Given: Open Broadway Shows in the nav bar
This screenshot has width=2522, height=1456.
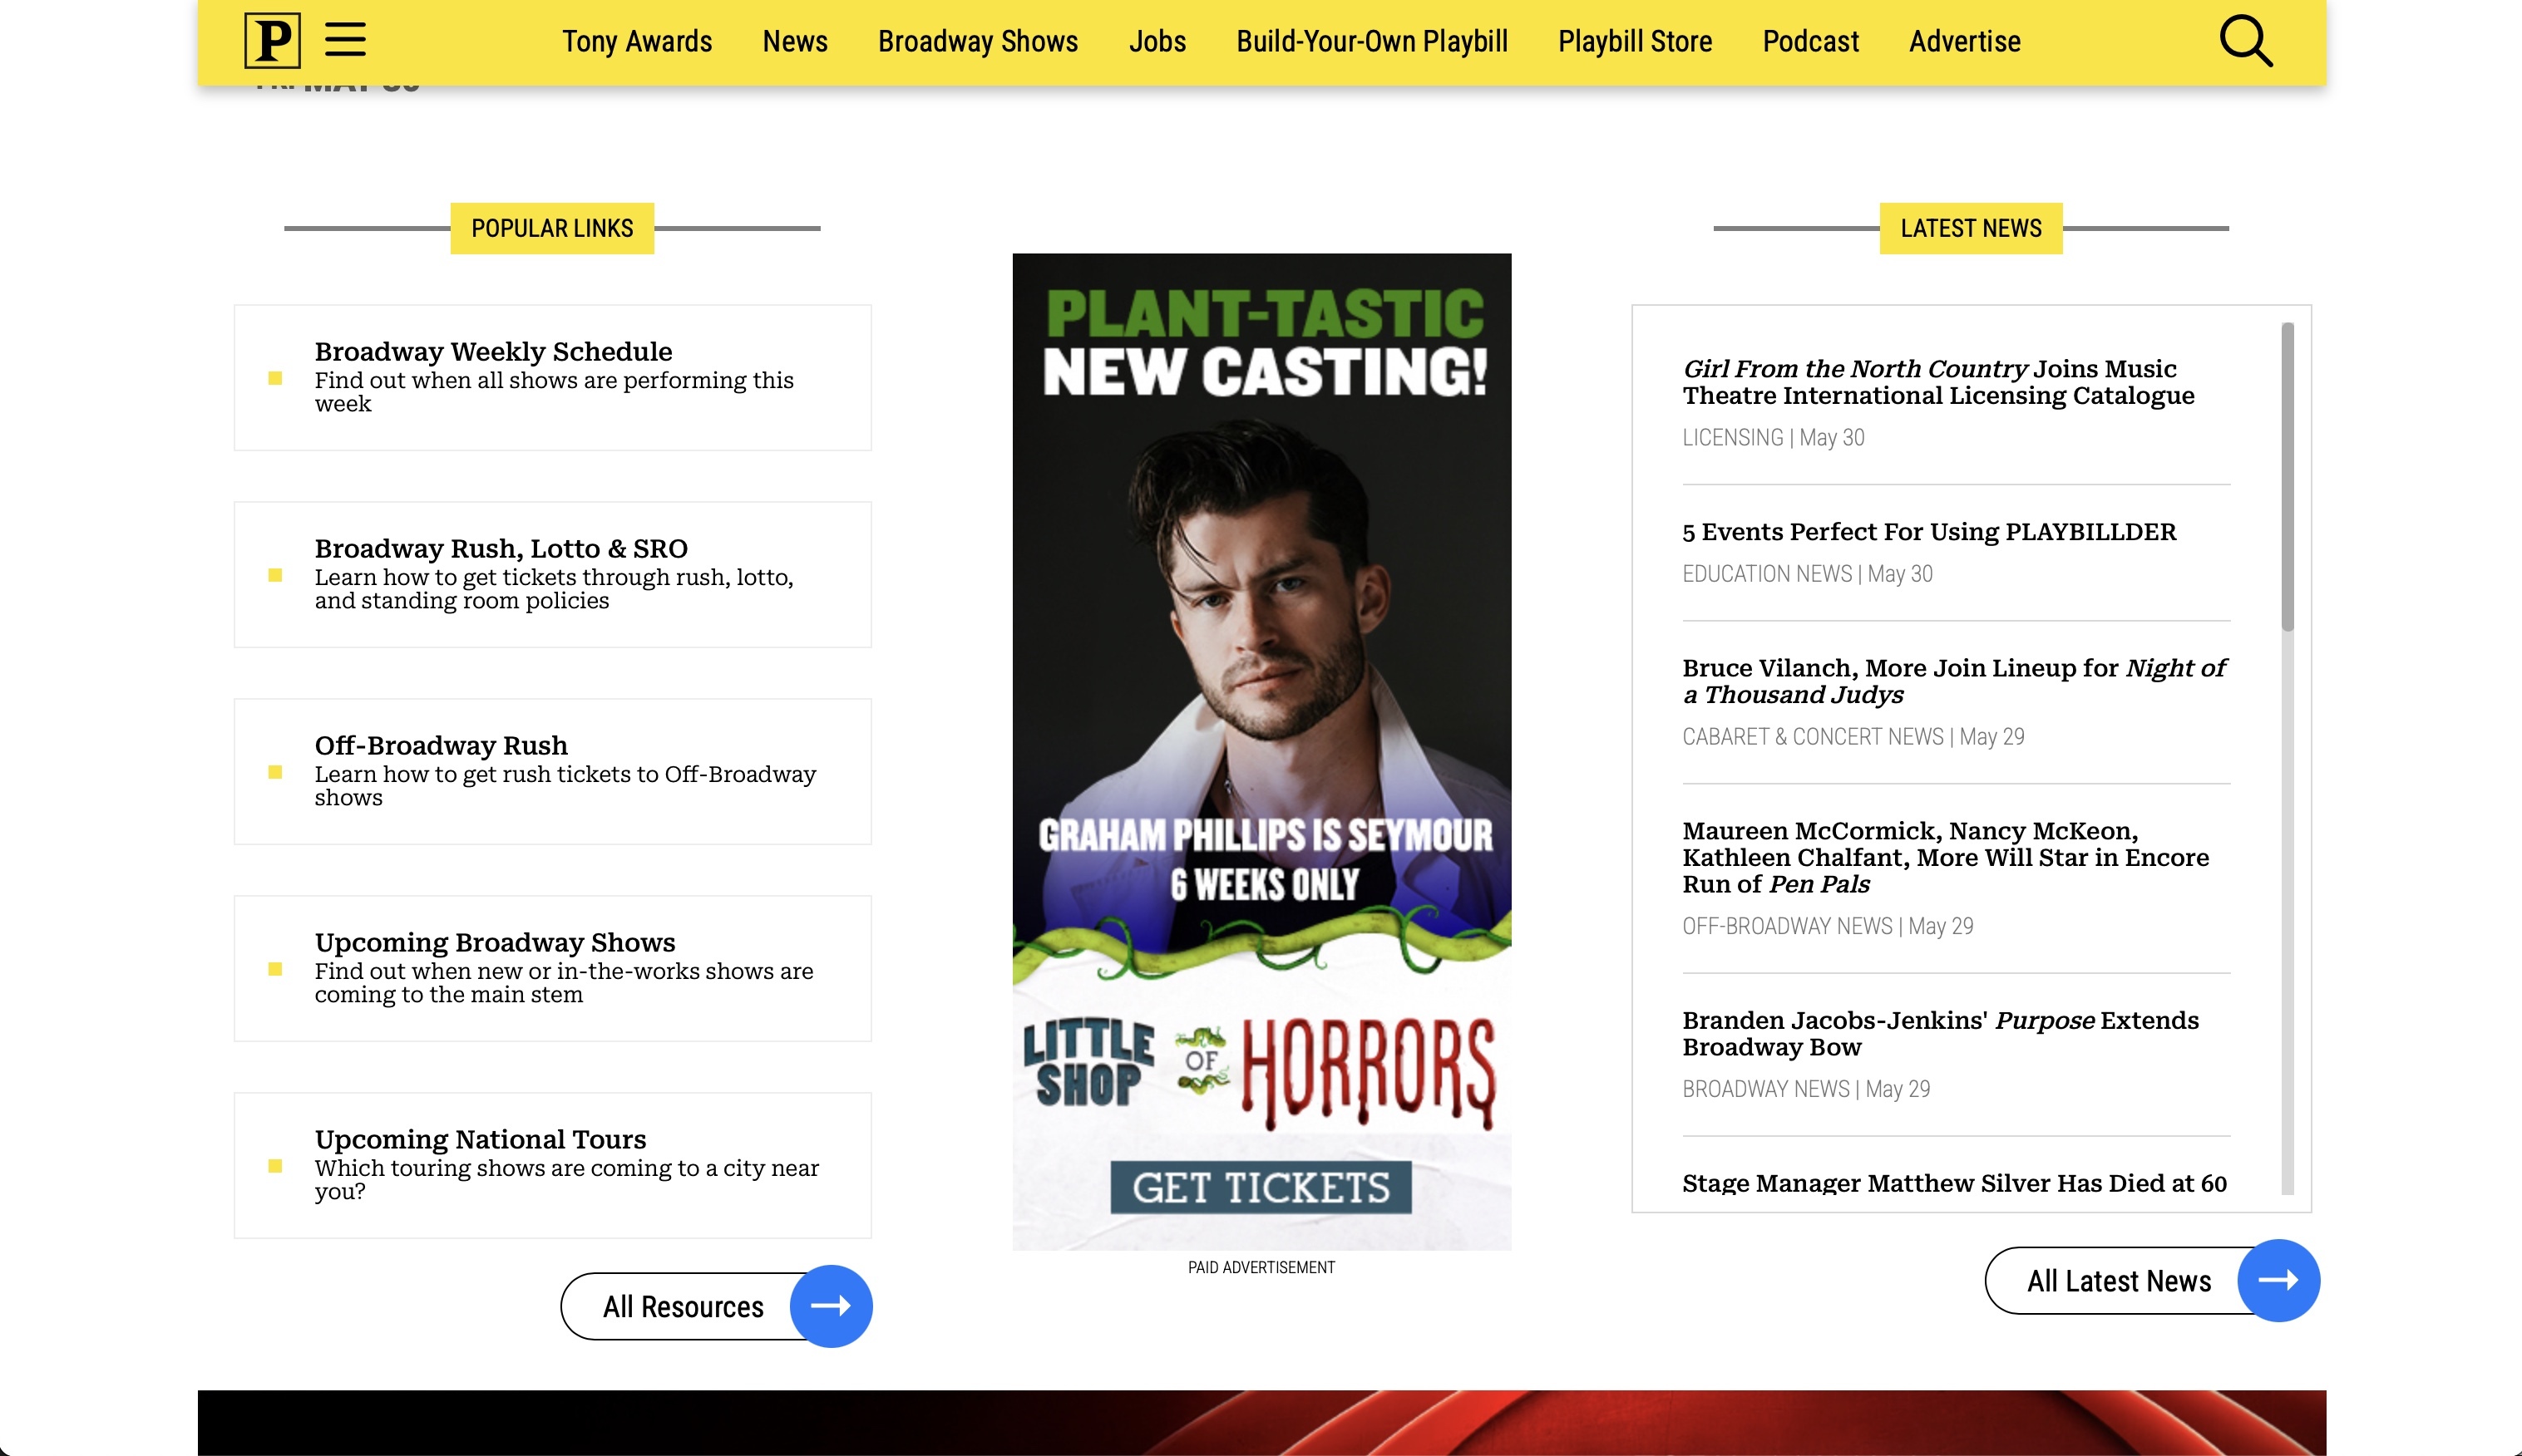Looking at the screenshot, I should 977,41.
